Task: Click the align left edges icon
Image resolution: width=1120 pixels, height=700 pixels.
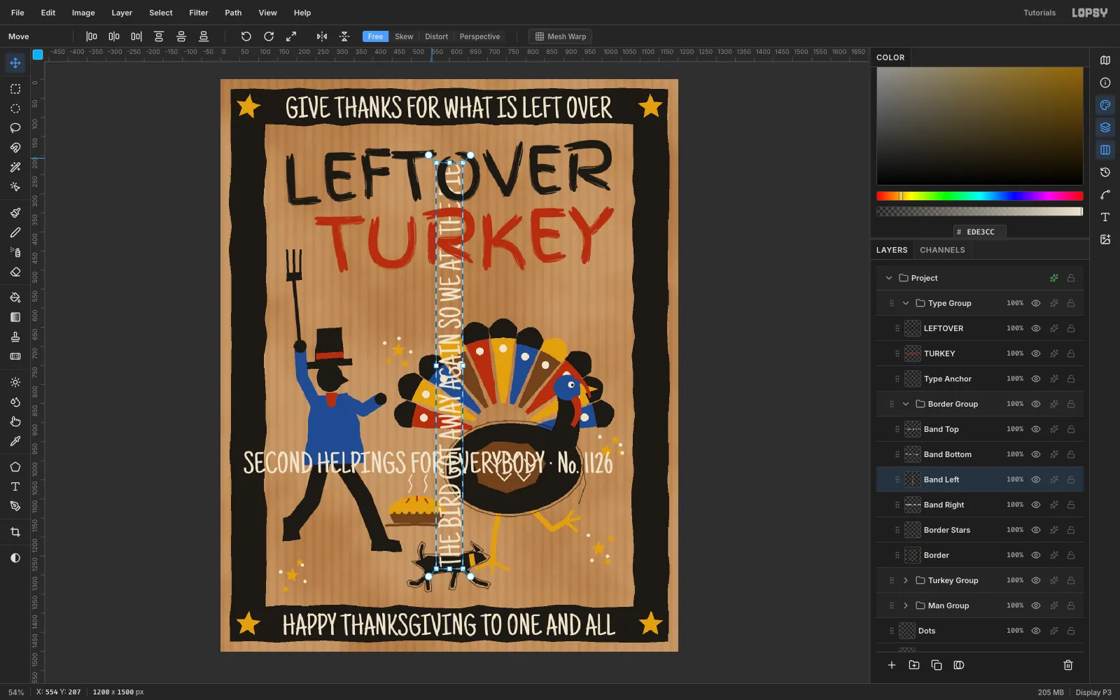Action: 92,36
